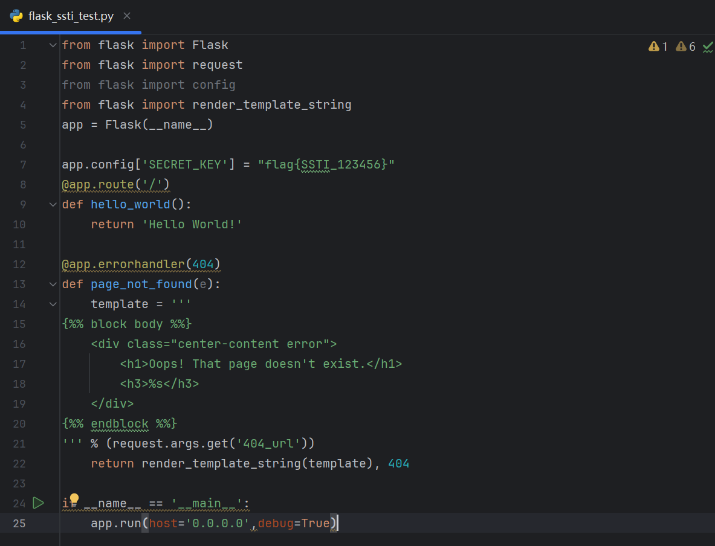
Task: Click the 'SECRET_KEY' string on line 7
Action: [x=185, y=164]
